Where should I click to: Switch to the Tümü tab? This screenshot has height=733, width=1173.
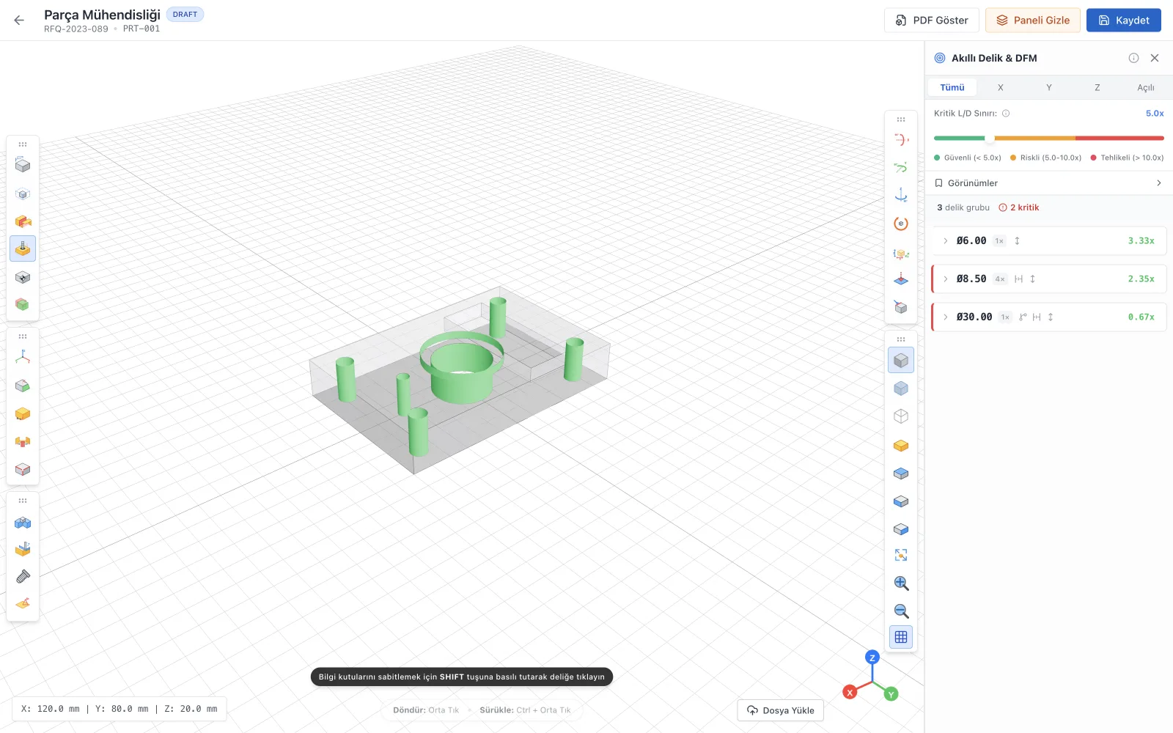[952, 87]
